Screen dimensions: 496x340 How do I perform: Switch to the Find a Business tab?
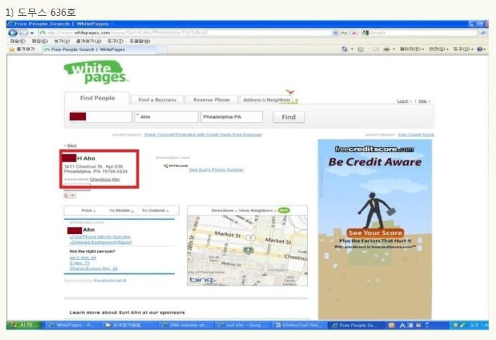[x=157, y=100]
